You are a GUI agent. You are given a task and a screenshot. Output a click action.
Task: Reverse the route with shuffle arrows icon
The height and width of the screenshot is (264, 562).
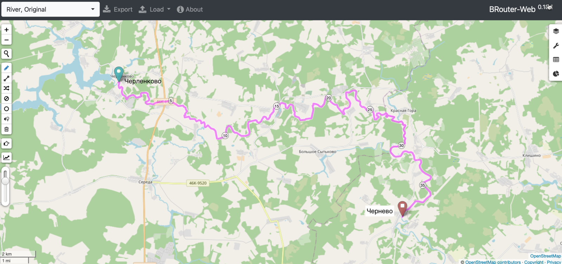pyautogui.click(x=6, y=88)
